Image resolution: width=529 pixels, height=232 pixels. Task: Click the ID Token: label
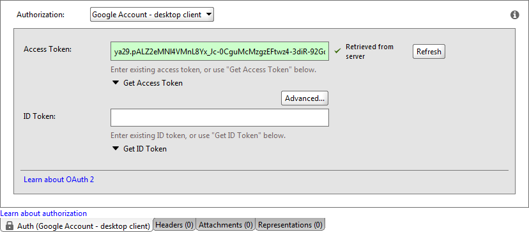[40, 116]
